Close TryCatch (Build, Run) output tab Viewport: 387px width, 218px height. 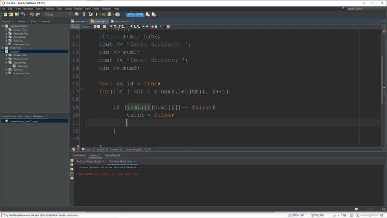(x=134, y=162)
